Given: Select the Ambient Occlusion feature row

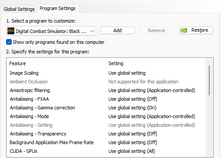Looking at the screenshot, I should click(x=106, y=82).
